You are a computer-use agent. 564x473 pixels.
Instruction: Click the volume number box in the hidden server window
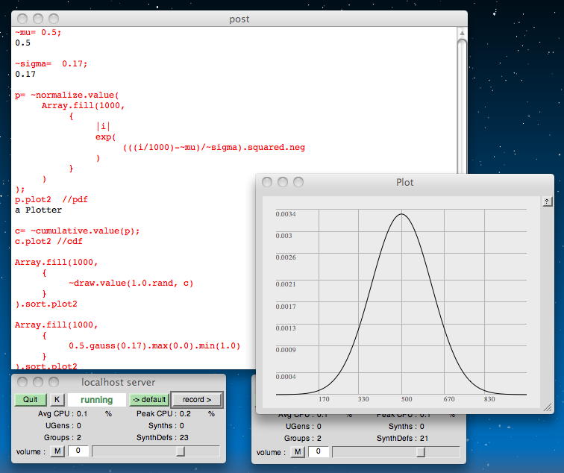pos(318,451)
